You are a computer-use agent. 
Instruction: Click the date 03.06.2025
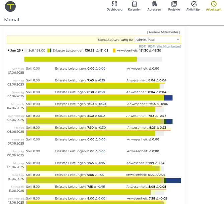16,96
